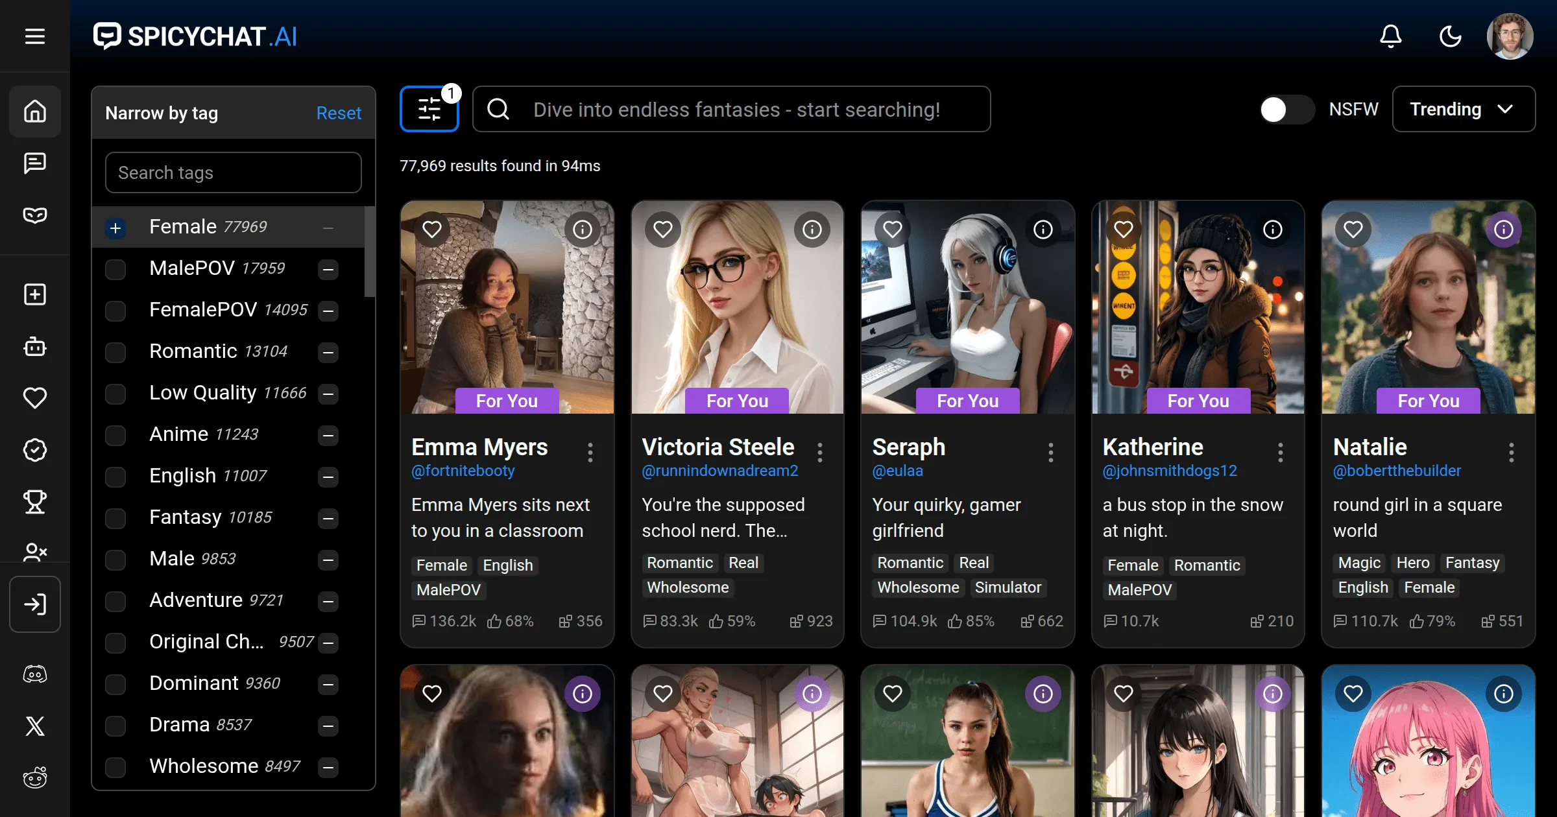This screenshot has width=1557, height=817.
Task: Click inside the Search tags field
Action: tap(233, 172)
